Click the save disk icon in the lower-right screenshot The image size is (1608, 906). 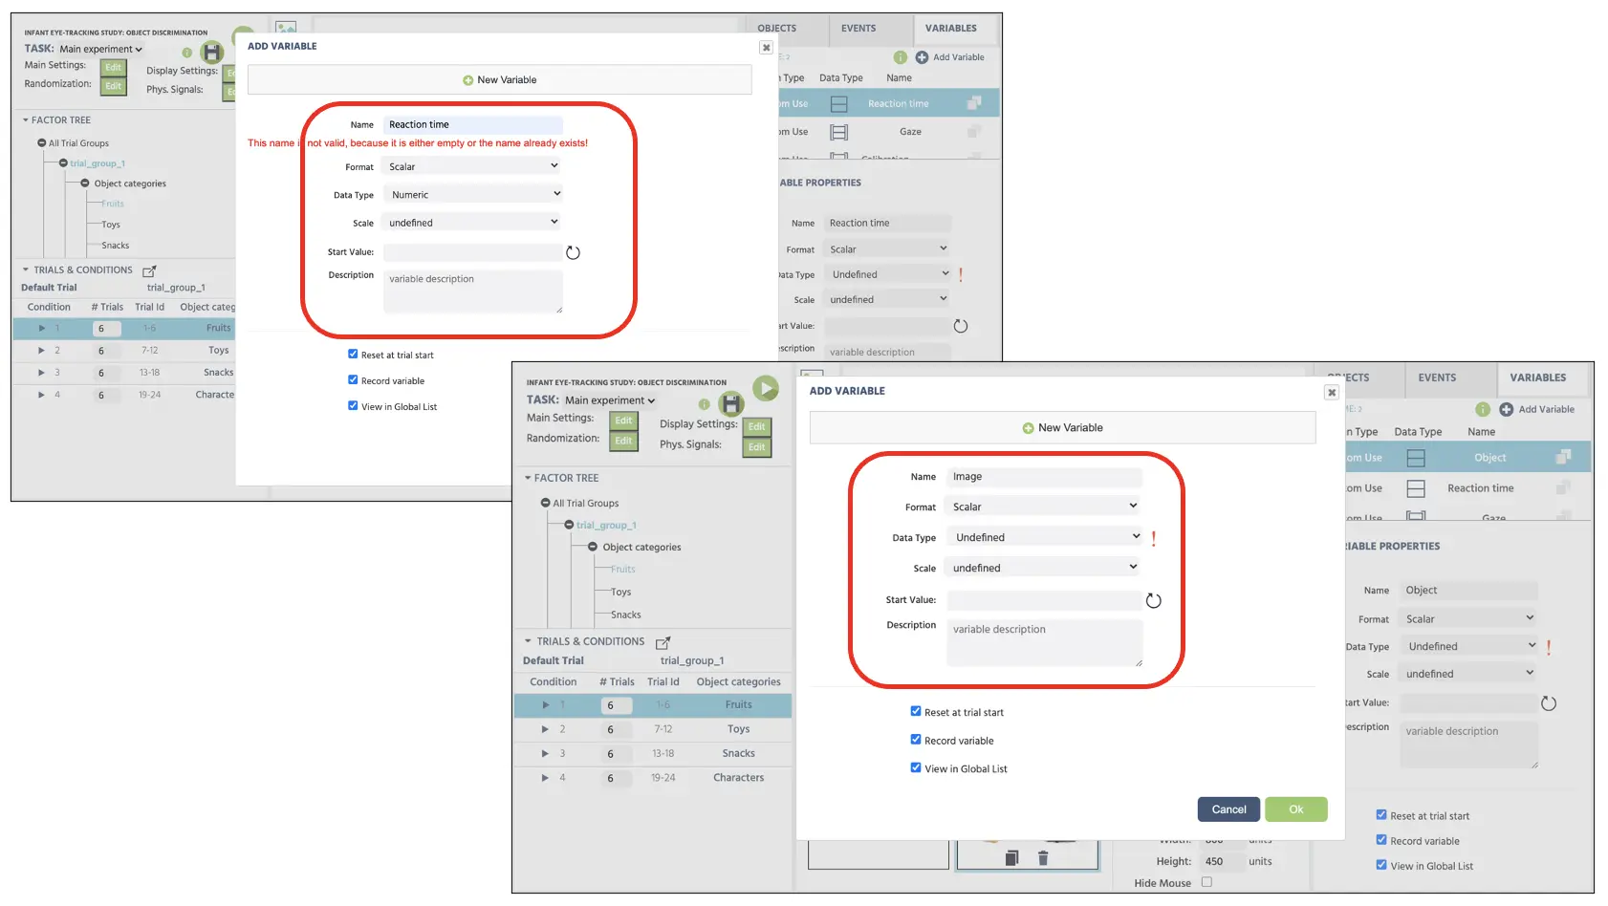click(731, 403)
